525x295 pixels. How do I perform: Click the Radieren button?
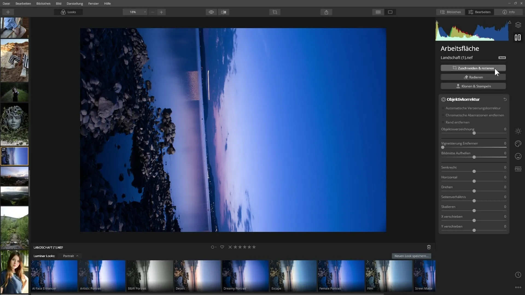tap(473, 77)
